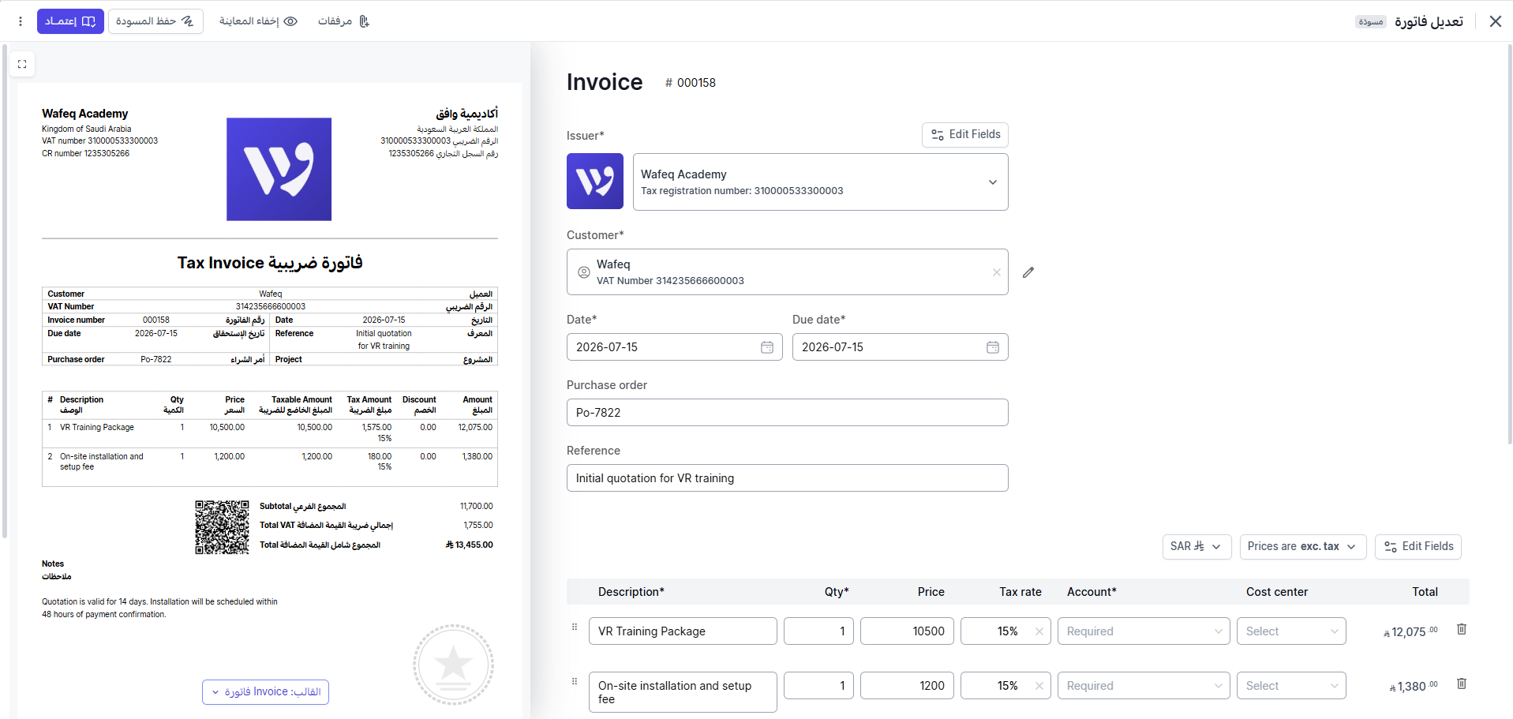
Task: Click the 1200 price field
Action: click(x=907, y=686)
